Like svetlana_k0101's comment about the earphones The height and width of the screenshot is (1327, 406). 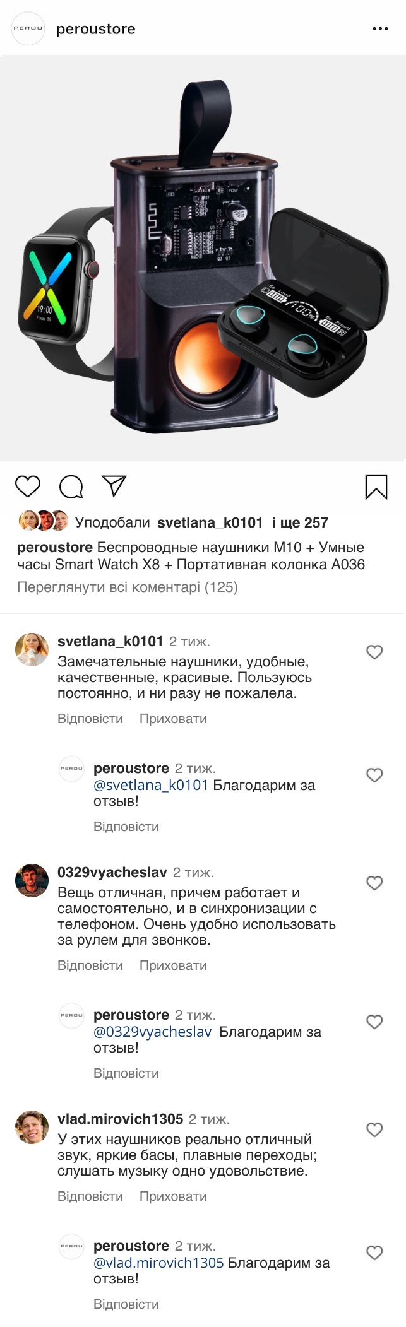pos(374,652)
